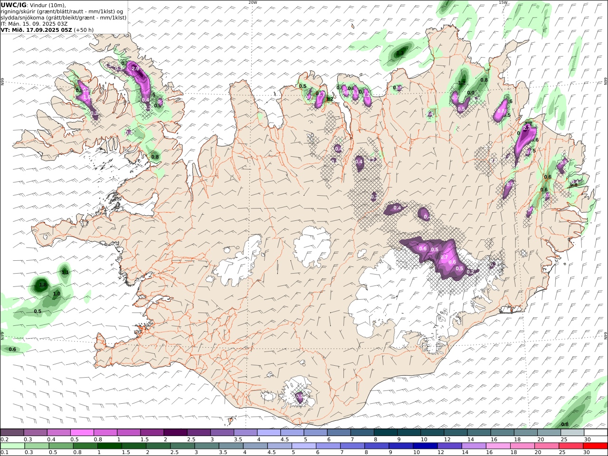Select the swatch labeled 3 in the upper row
This screenshot has height=456, width=608.
(x=222, y=432)
